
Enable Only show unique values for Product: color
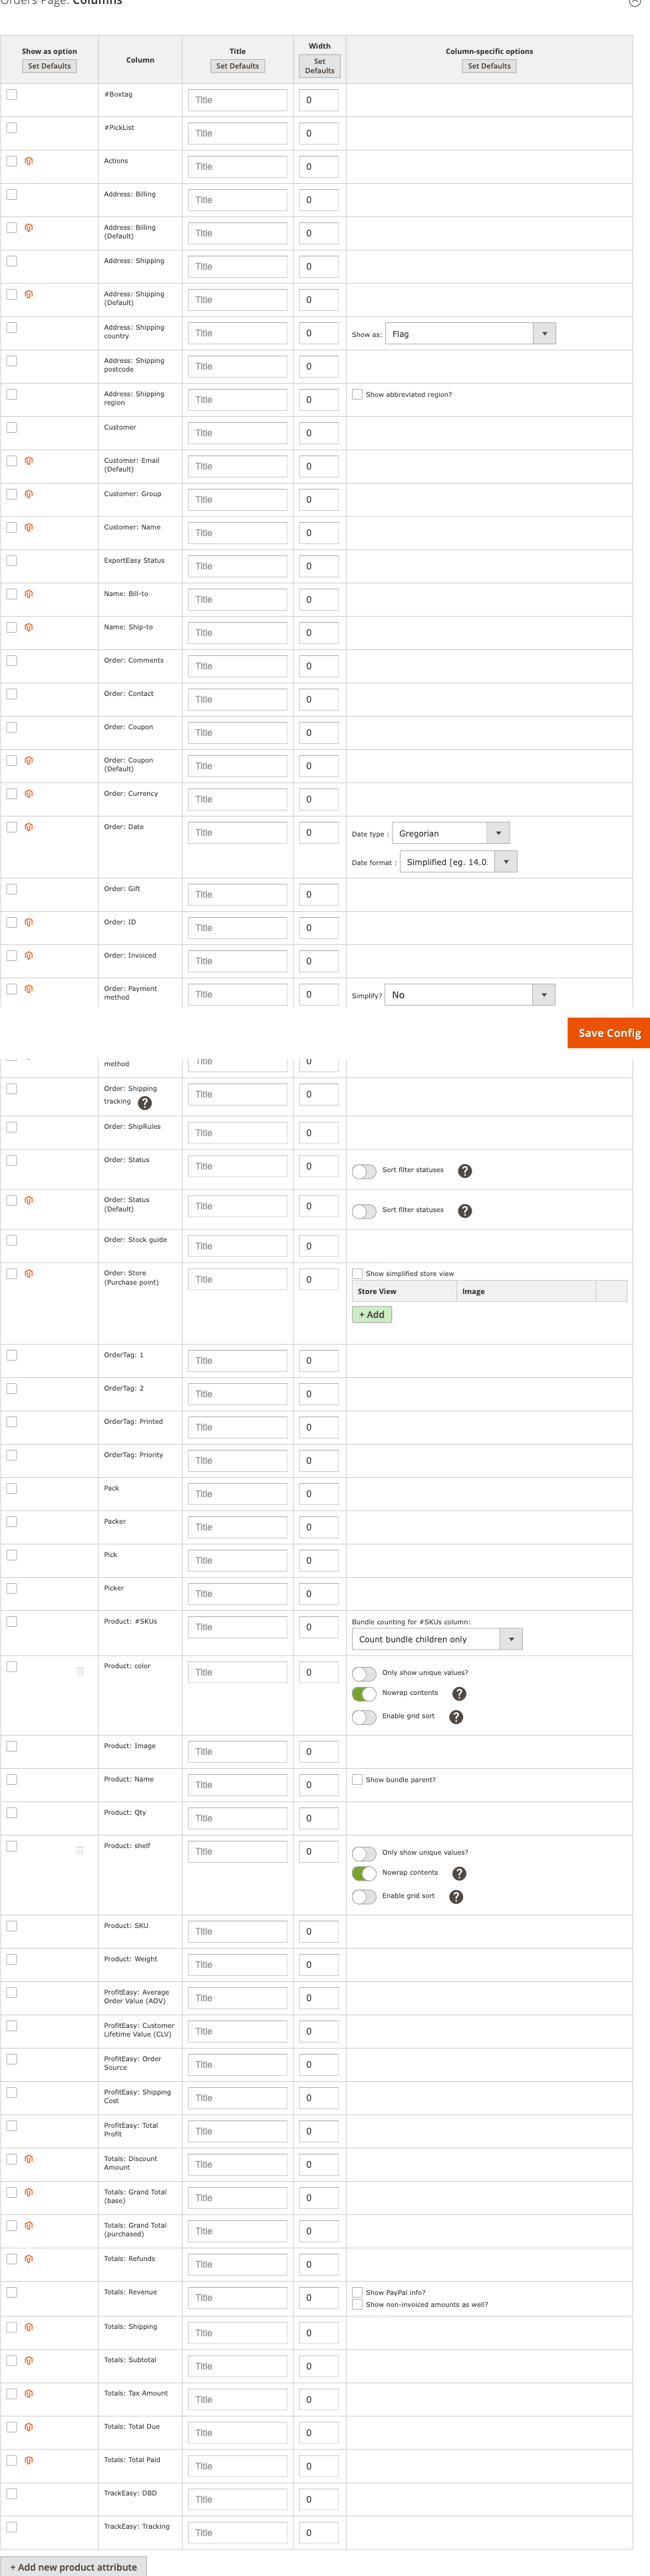click(365, 1674)
